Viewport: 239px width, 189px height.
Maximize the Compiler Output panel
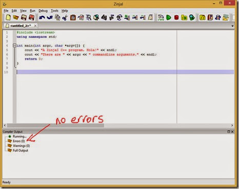coord(229,132)
